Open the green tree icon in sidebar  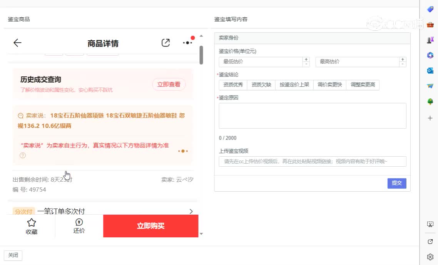(430, 101)
